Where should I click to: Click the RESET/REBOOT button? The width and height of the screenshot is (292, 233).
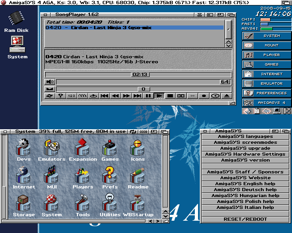[x=245, y=219]
